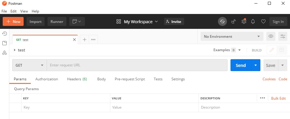Click the Bulk Edit link
The image size is (290, 119).
point(278,98)
